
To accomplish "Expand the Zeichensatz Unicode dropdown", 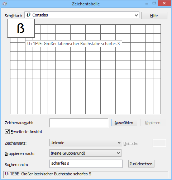I will (86, 143).
